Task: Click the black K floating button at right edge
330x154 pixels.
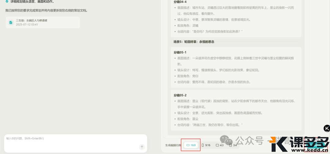Action: [x=327, y=128]
